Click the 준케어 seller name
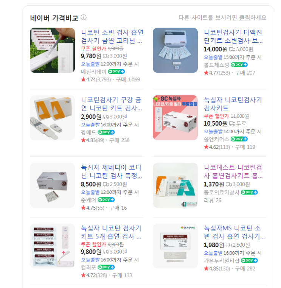Viewport: 281px width, 288px height. [x=88, y=200]
